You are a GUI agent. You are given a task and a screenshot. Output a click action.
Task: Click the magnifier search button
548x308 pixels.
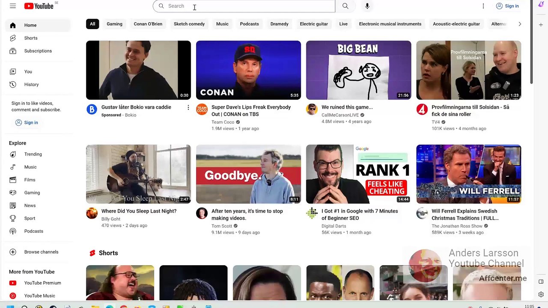(x=345, y=6)
